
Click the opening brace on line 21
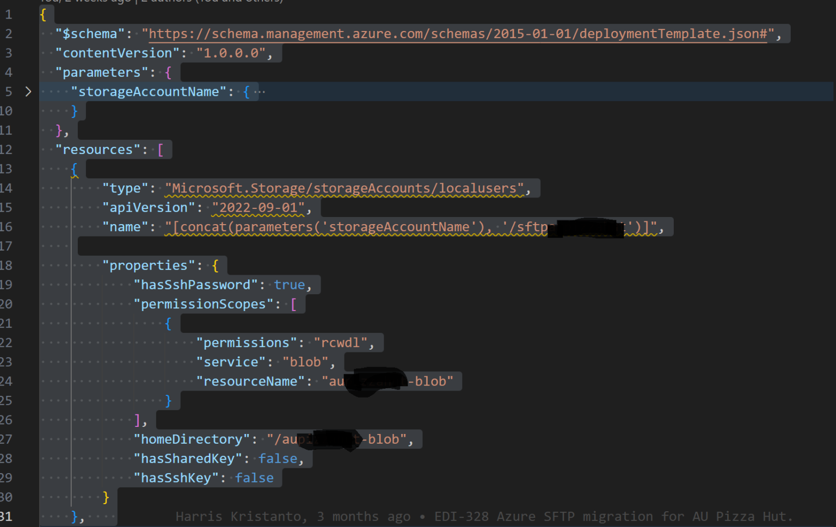tap(168, 324)
